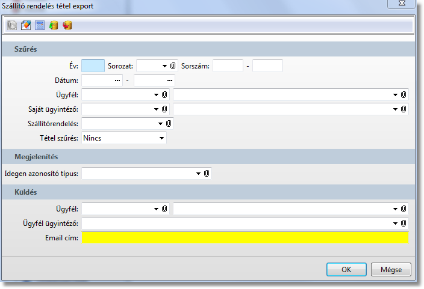
Task: Cancel the dialog with Mégse button
Action: point(391,270)
